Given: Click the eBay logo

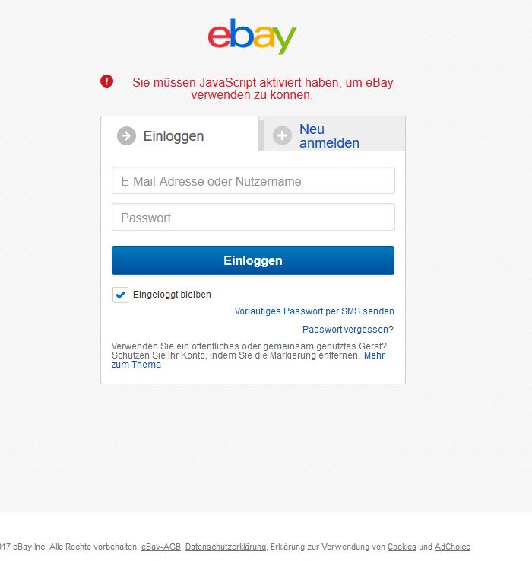Looking at the screenshot, I should (252, 37).
